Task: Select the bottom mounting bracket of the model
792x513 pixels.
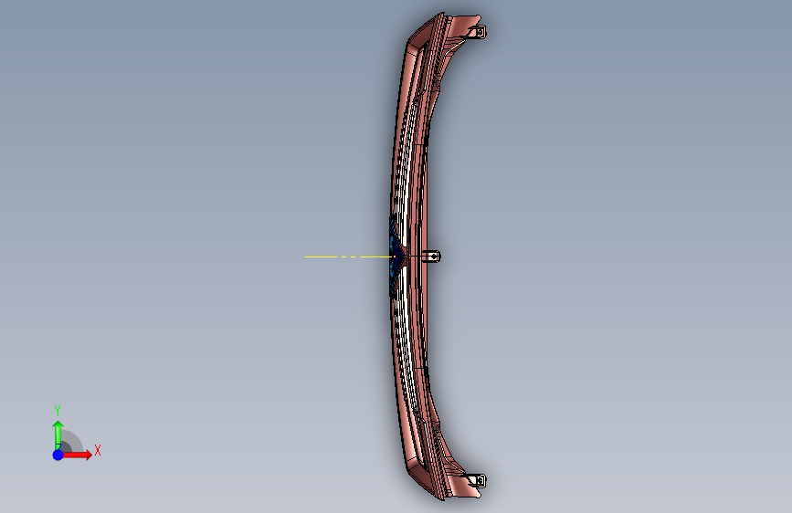Action: click(x=478, y=480)
